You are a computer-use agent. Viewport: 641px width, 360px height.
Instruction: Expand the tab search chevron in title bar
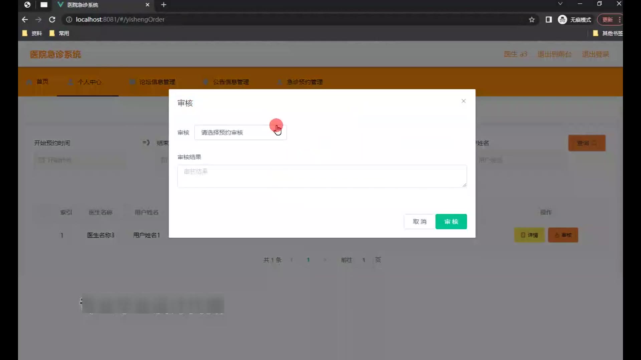(560, 4)
